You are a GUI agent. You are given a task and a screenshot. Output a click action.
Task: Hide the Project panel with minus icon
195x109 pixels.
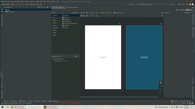[50, 7]
